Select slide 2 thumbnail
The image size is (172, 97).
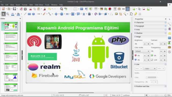(x=11, y=36)
